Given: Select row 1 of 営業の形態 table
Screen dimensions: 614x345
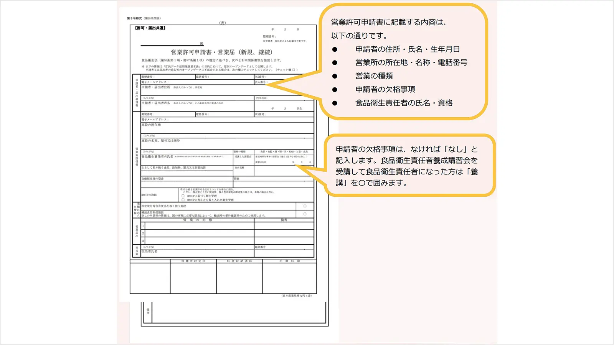Looking at the screenshot, I should point(199,226).
